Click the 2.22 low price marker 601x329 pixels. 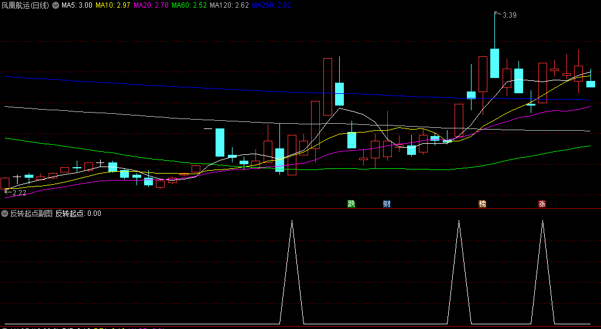(x=19, y=192)
